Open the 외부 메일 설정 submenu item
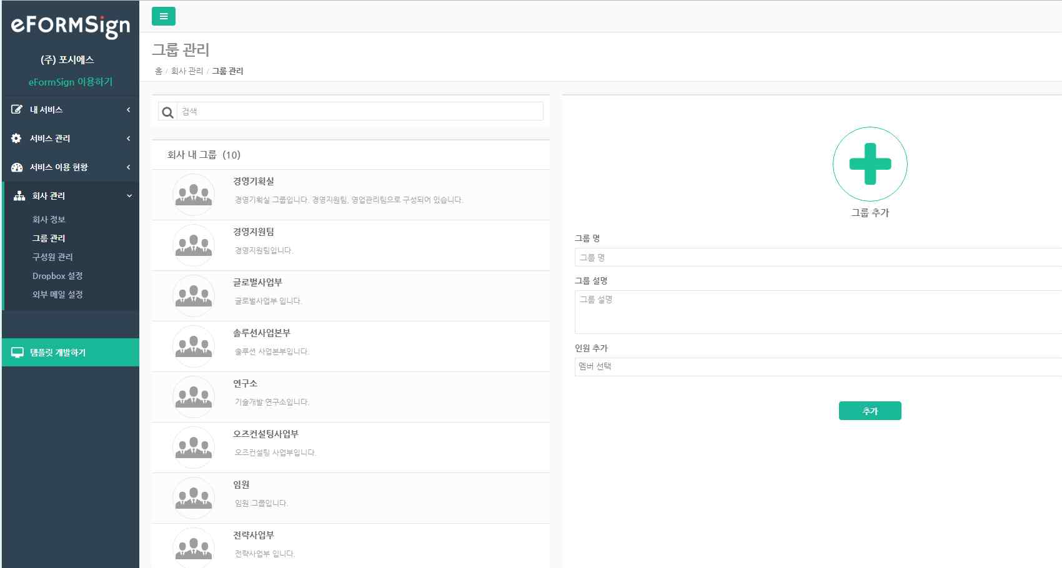 click(57, 295)
